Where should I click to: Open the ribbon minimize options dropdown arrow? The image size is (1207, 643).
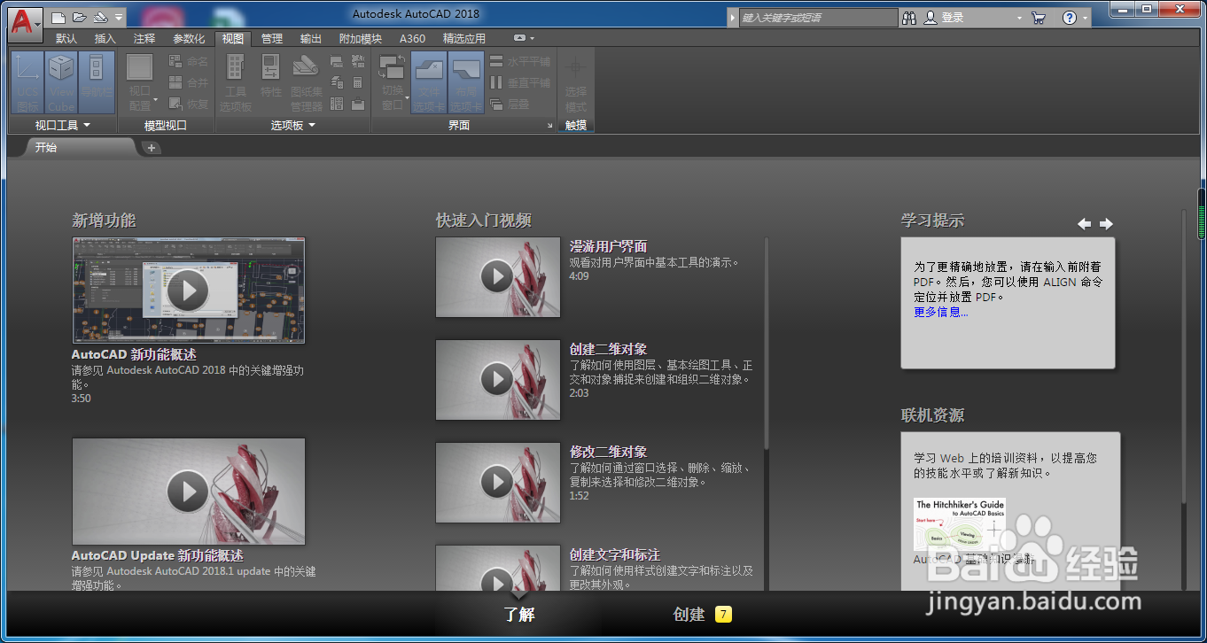click(533, 38)
